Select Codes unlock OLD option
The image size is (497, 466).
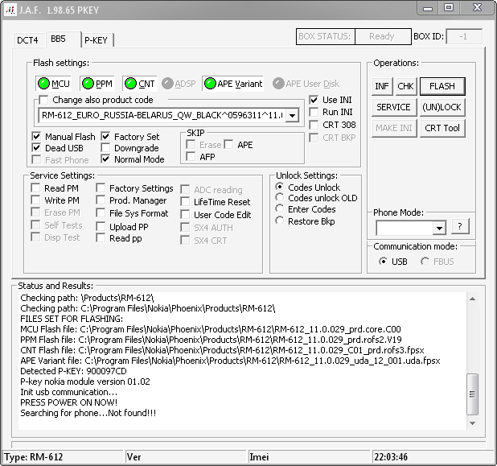click(280, 198)
